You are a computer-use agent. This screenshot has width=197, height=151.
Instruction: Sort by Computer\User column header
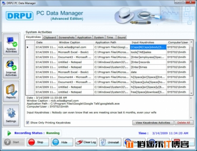pyautogui.click(x=178, y=42)
